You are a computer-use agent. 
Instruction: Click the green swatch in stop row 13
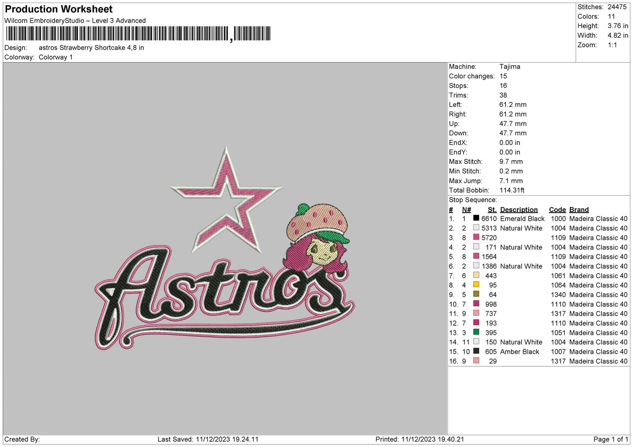coord(476,332)
